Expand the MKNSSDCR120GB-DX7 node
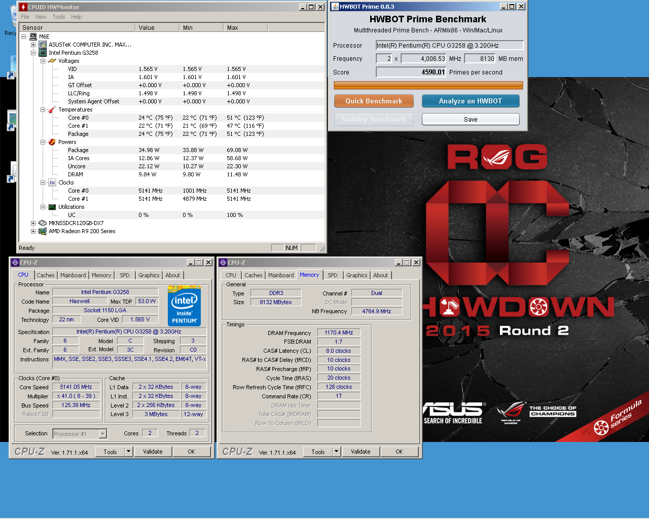Viewport: 649px width, 519px height. [x=33, y=223]
